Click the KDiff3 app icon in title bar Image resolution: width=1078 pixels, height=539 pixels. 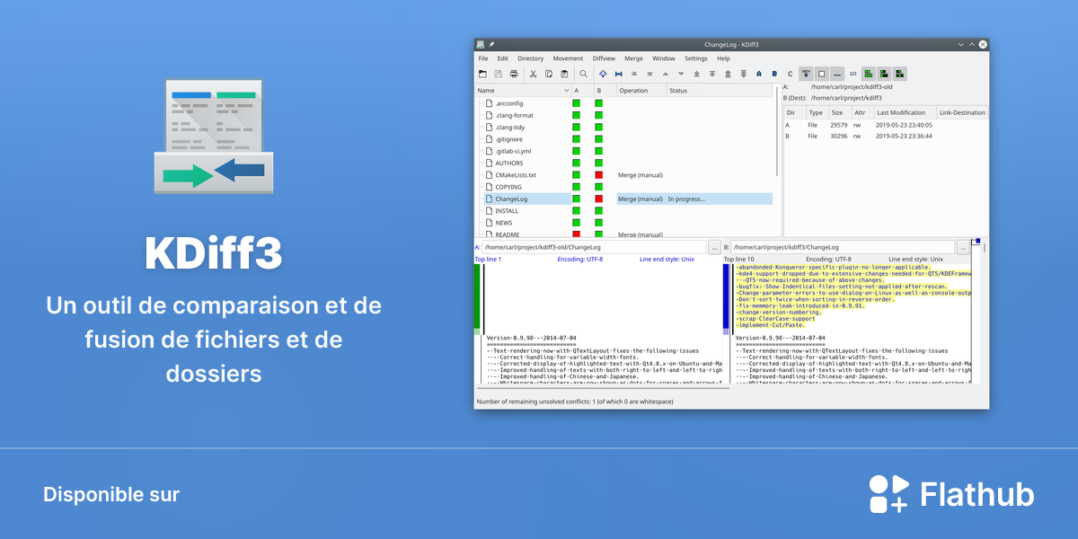click(481, 44)
